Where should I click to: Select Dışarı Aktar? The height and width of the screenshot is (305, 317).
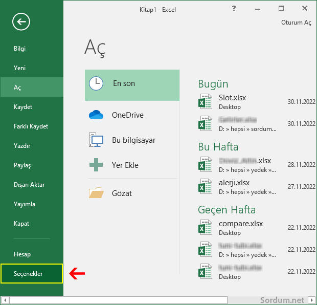click(32, 185)
